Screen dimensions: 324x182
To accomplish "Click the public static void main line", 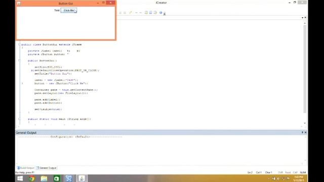I will 60,119.
